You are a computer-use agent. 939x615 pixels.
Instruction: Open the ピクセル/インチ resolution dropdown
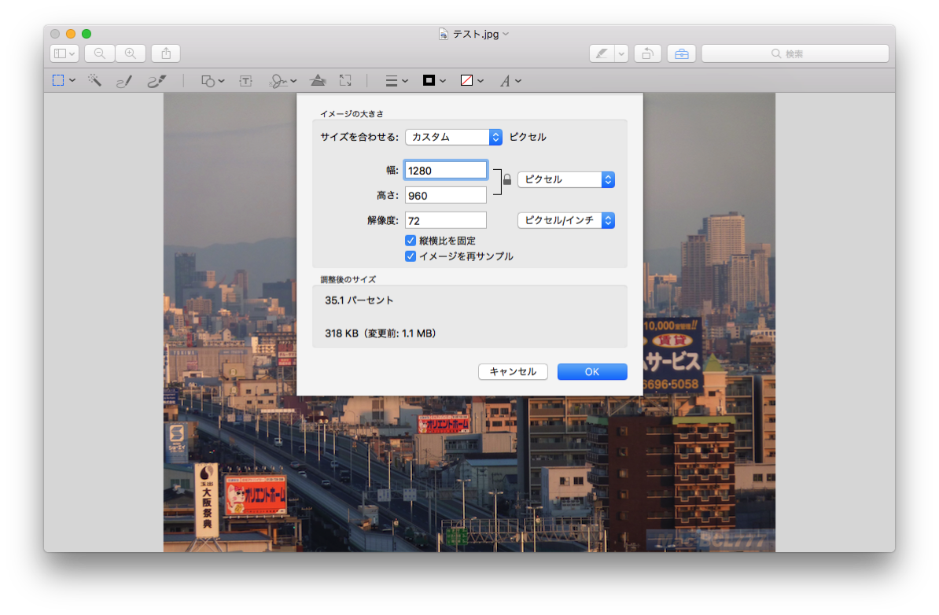point(565,220)
